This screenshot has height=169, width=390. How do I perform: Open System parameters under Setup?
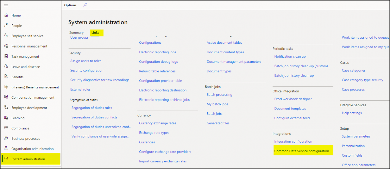(356, 136)
